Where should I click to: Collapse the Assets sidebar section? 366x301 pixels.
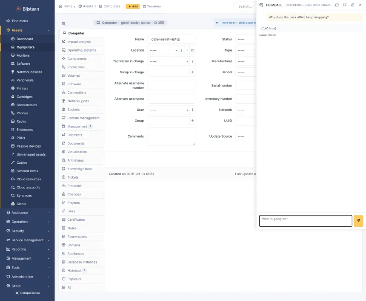pyautogui.click(x=28, y=30)
